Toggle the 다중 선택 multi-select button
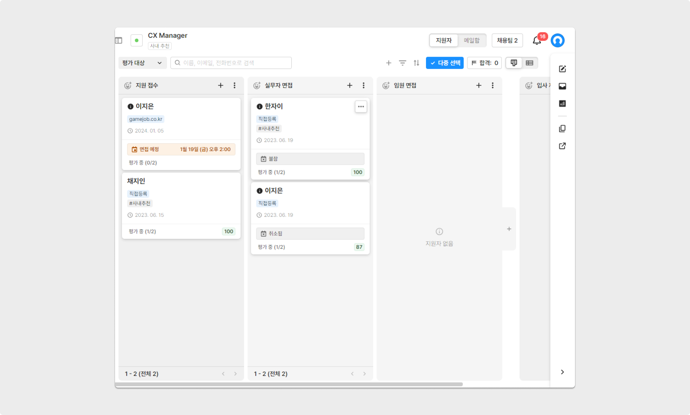 pos(444,63)
